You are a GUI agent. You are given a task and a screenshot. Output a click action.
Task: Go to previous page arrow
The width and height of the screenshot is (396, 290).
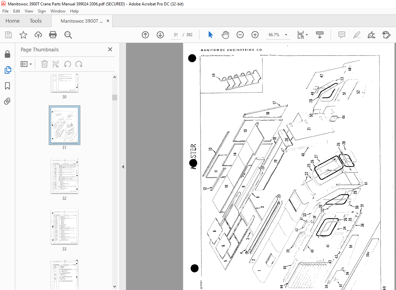click(x=145, y=35)
